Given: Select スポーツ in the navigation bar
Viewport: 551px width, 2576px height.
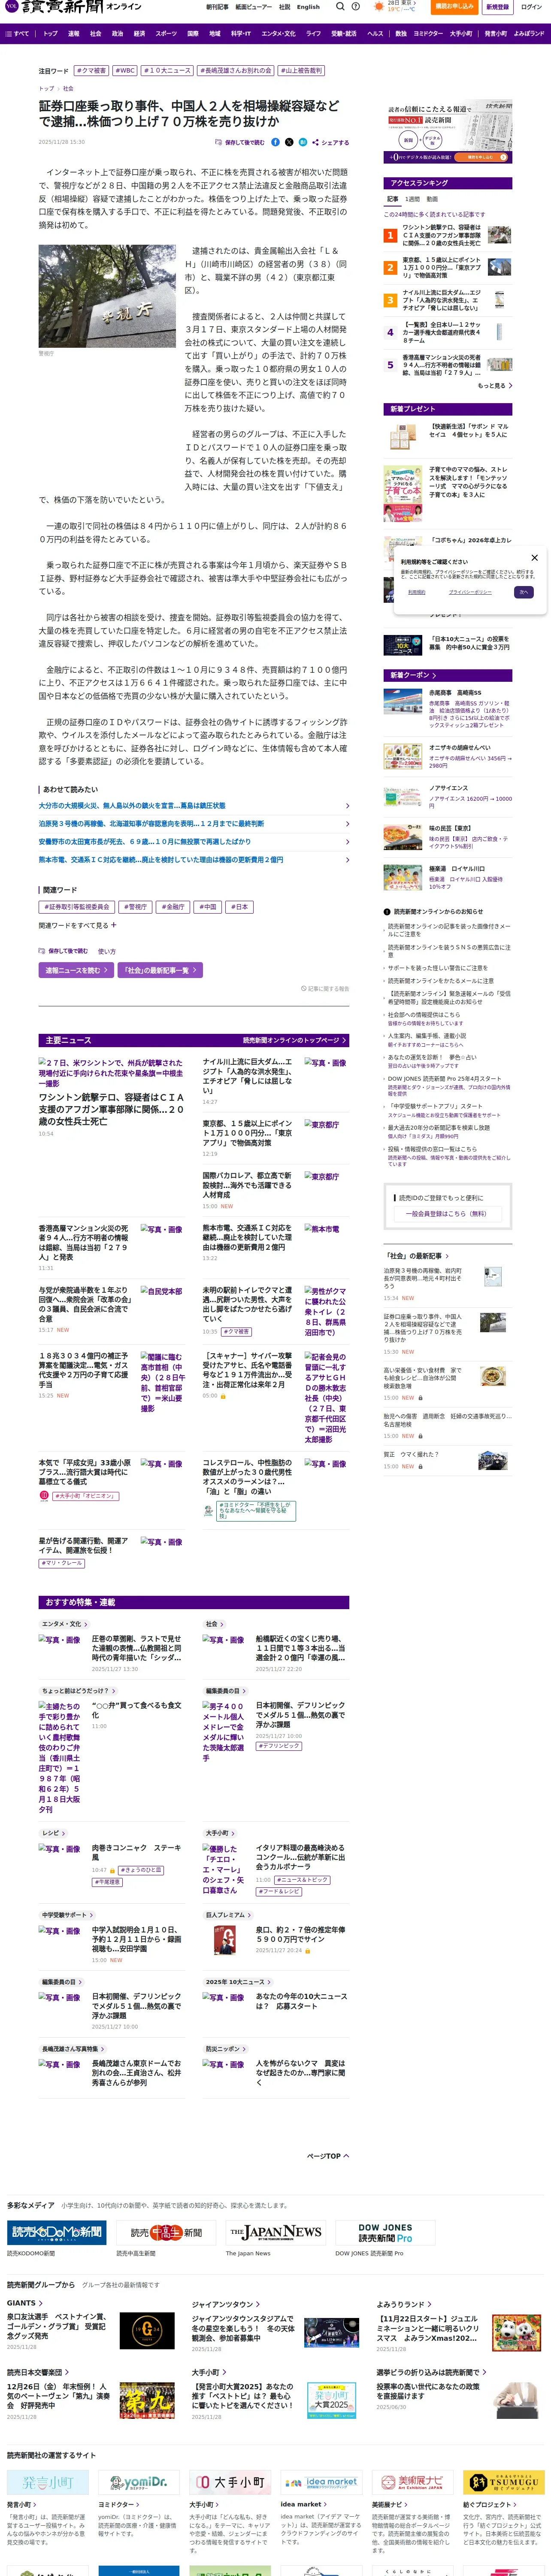Looking at the screenshot, I should pyautogui.click(x=166, y=33).
